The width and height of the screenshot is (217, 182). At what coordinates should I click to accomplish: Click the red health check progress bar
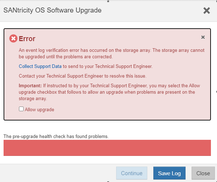107,148
